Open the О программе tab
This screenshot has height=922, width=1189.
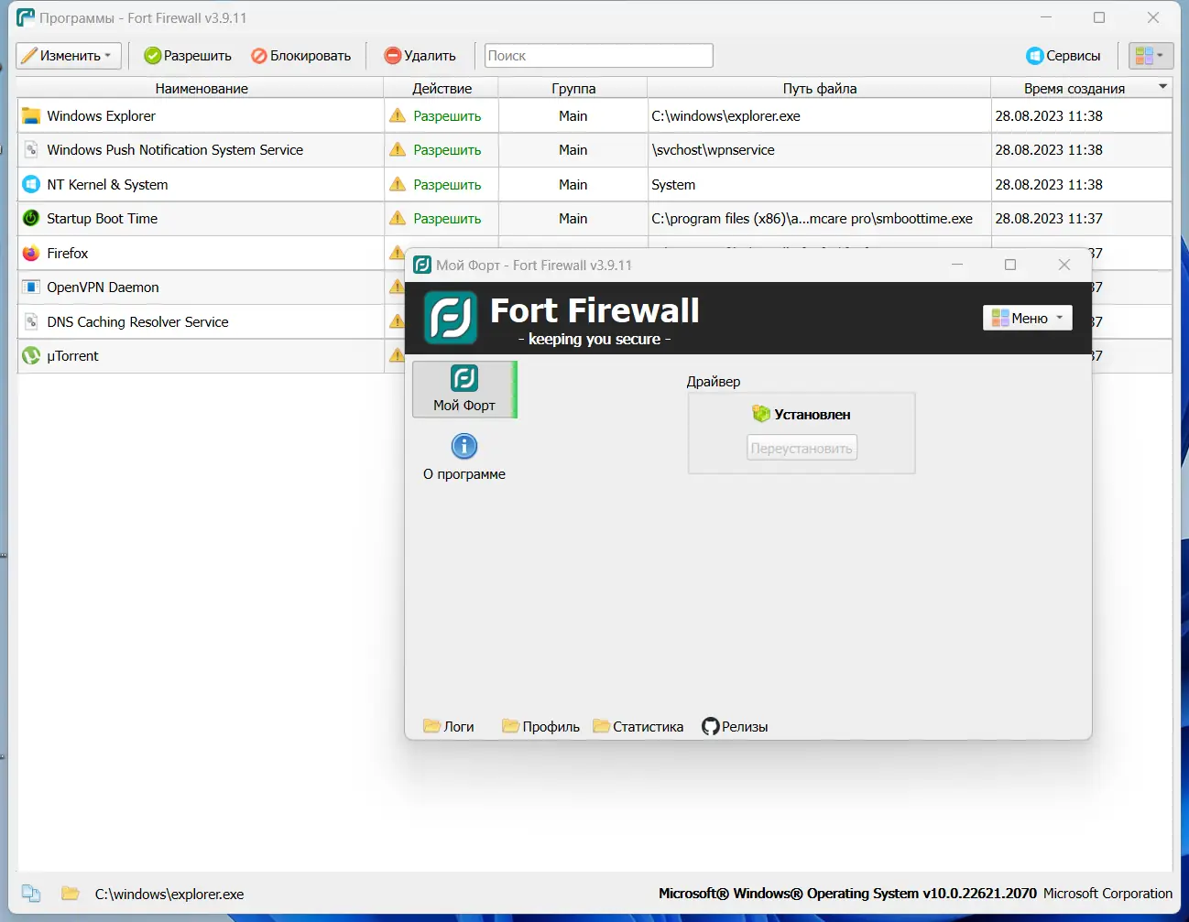[x=464, y=458]
